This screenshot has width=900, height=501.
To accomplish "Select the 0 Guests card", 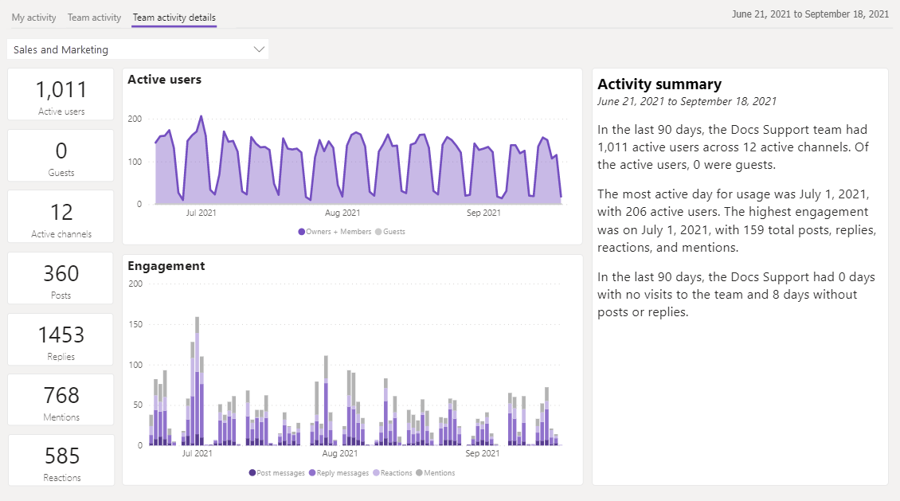I will (61, 155).
